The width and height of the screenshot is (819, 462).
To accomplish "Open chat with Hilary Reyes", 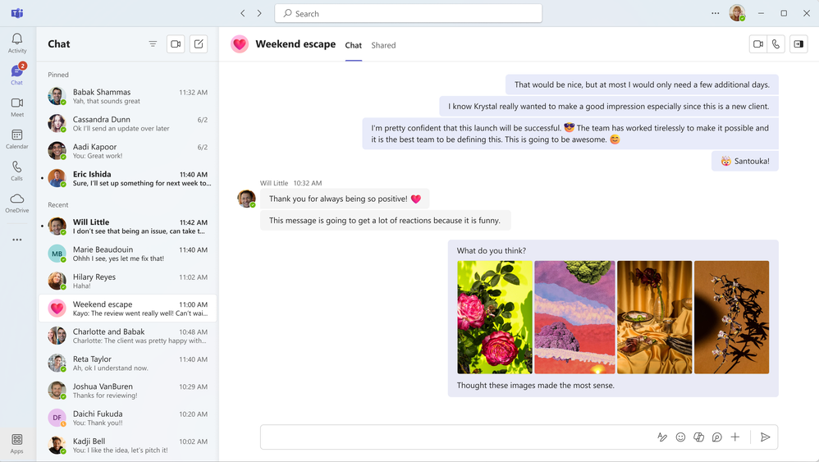I will tap(128, 281).
